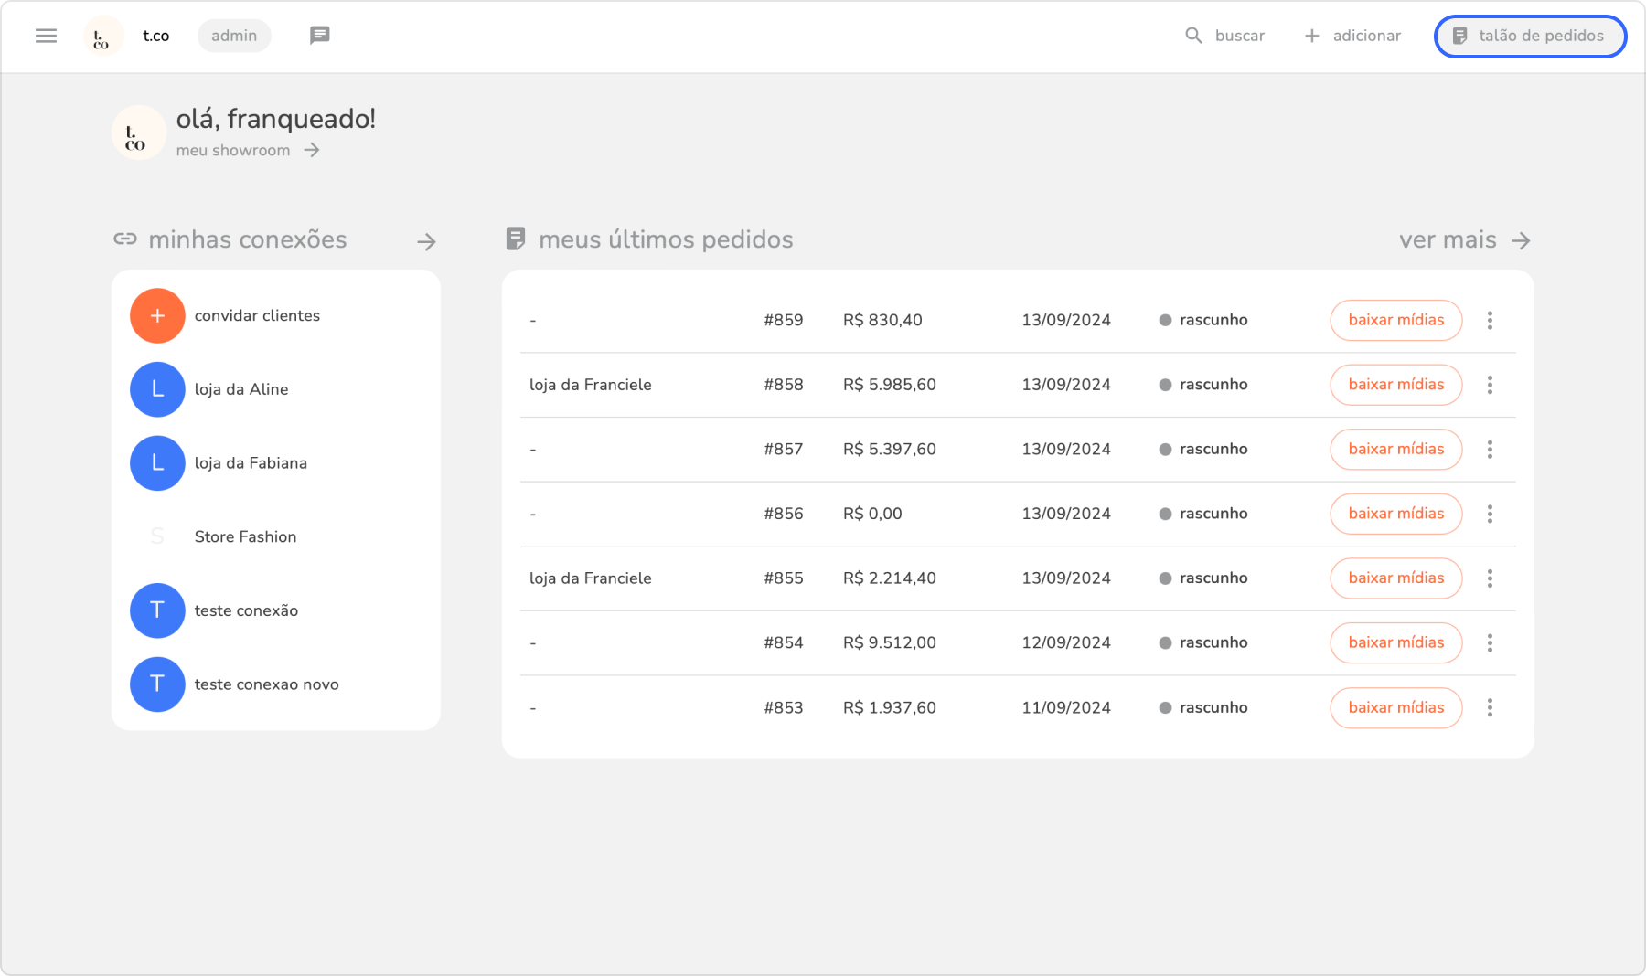Click ver mais to see more orders
Viewport: 1646px width, 976px height.
pyautogui.click(x=1463, y=240)
